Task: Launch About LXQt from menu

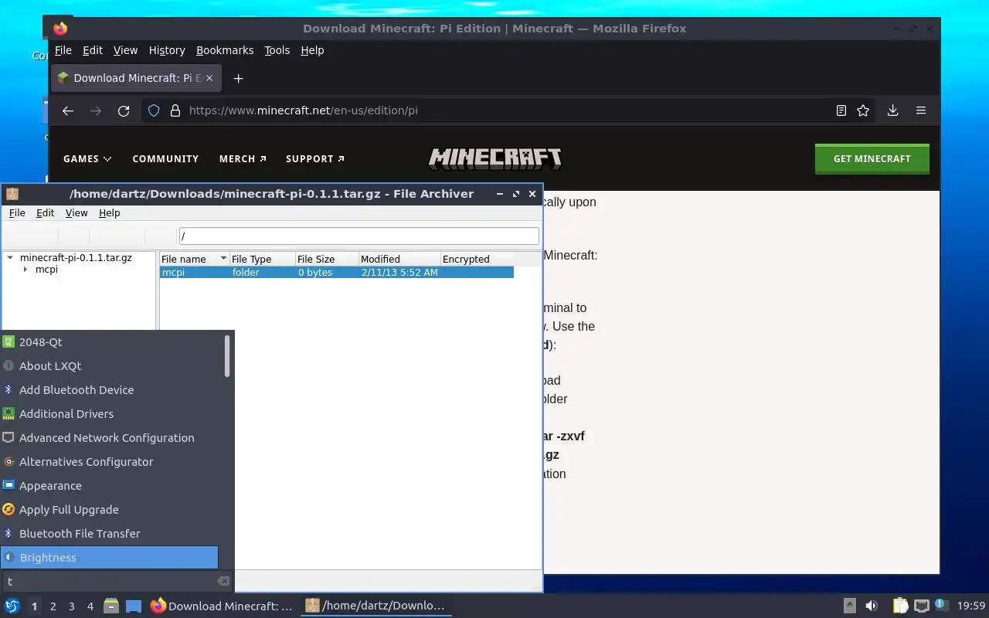Action: (x=110, y=365)
